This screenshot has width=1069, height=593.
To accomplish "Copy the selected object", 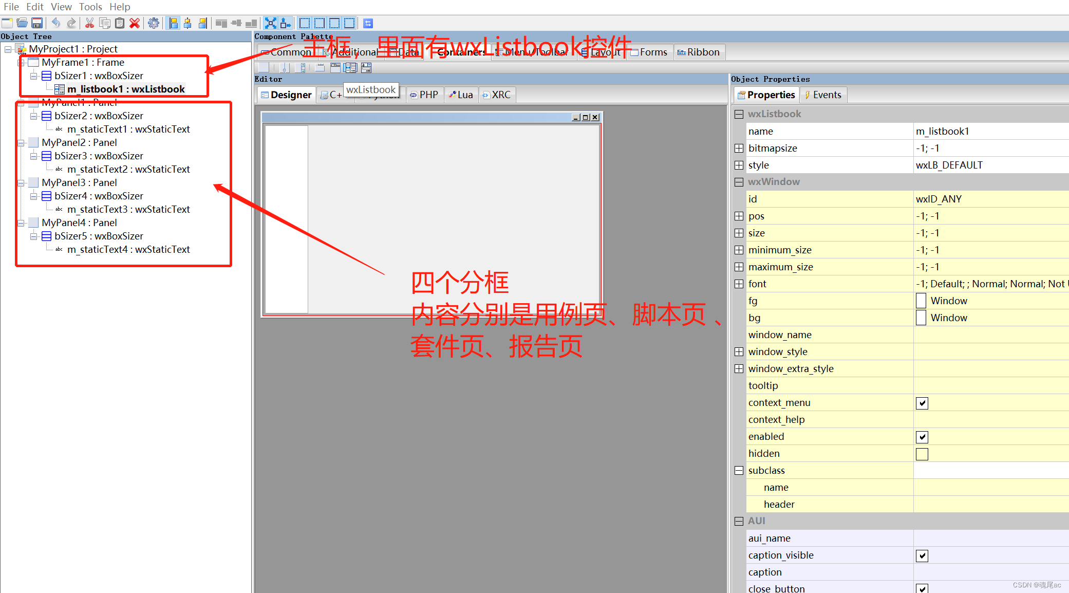I will click(x=105, y=23).
